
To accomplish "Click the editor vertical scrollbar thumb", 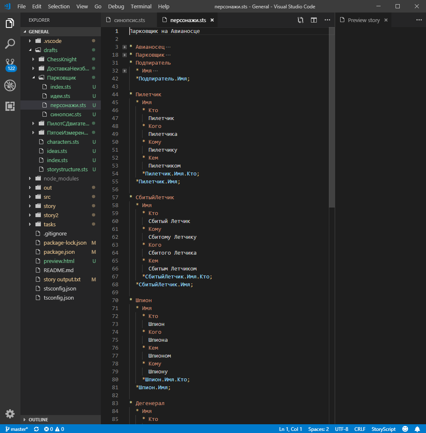I will click(x=332, y=118).
